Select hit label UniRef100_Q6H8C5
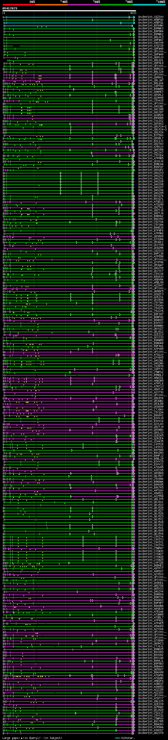Image resolution: width=168 pixels, height=740 pixels. tap(151, 291)
